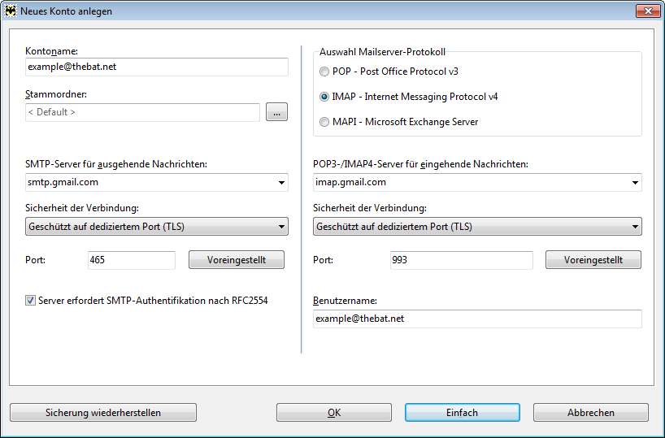665x438 pixels.
Task: Click Voreingestellt next to SMTP port 465
Action: coord(237,260)
